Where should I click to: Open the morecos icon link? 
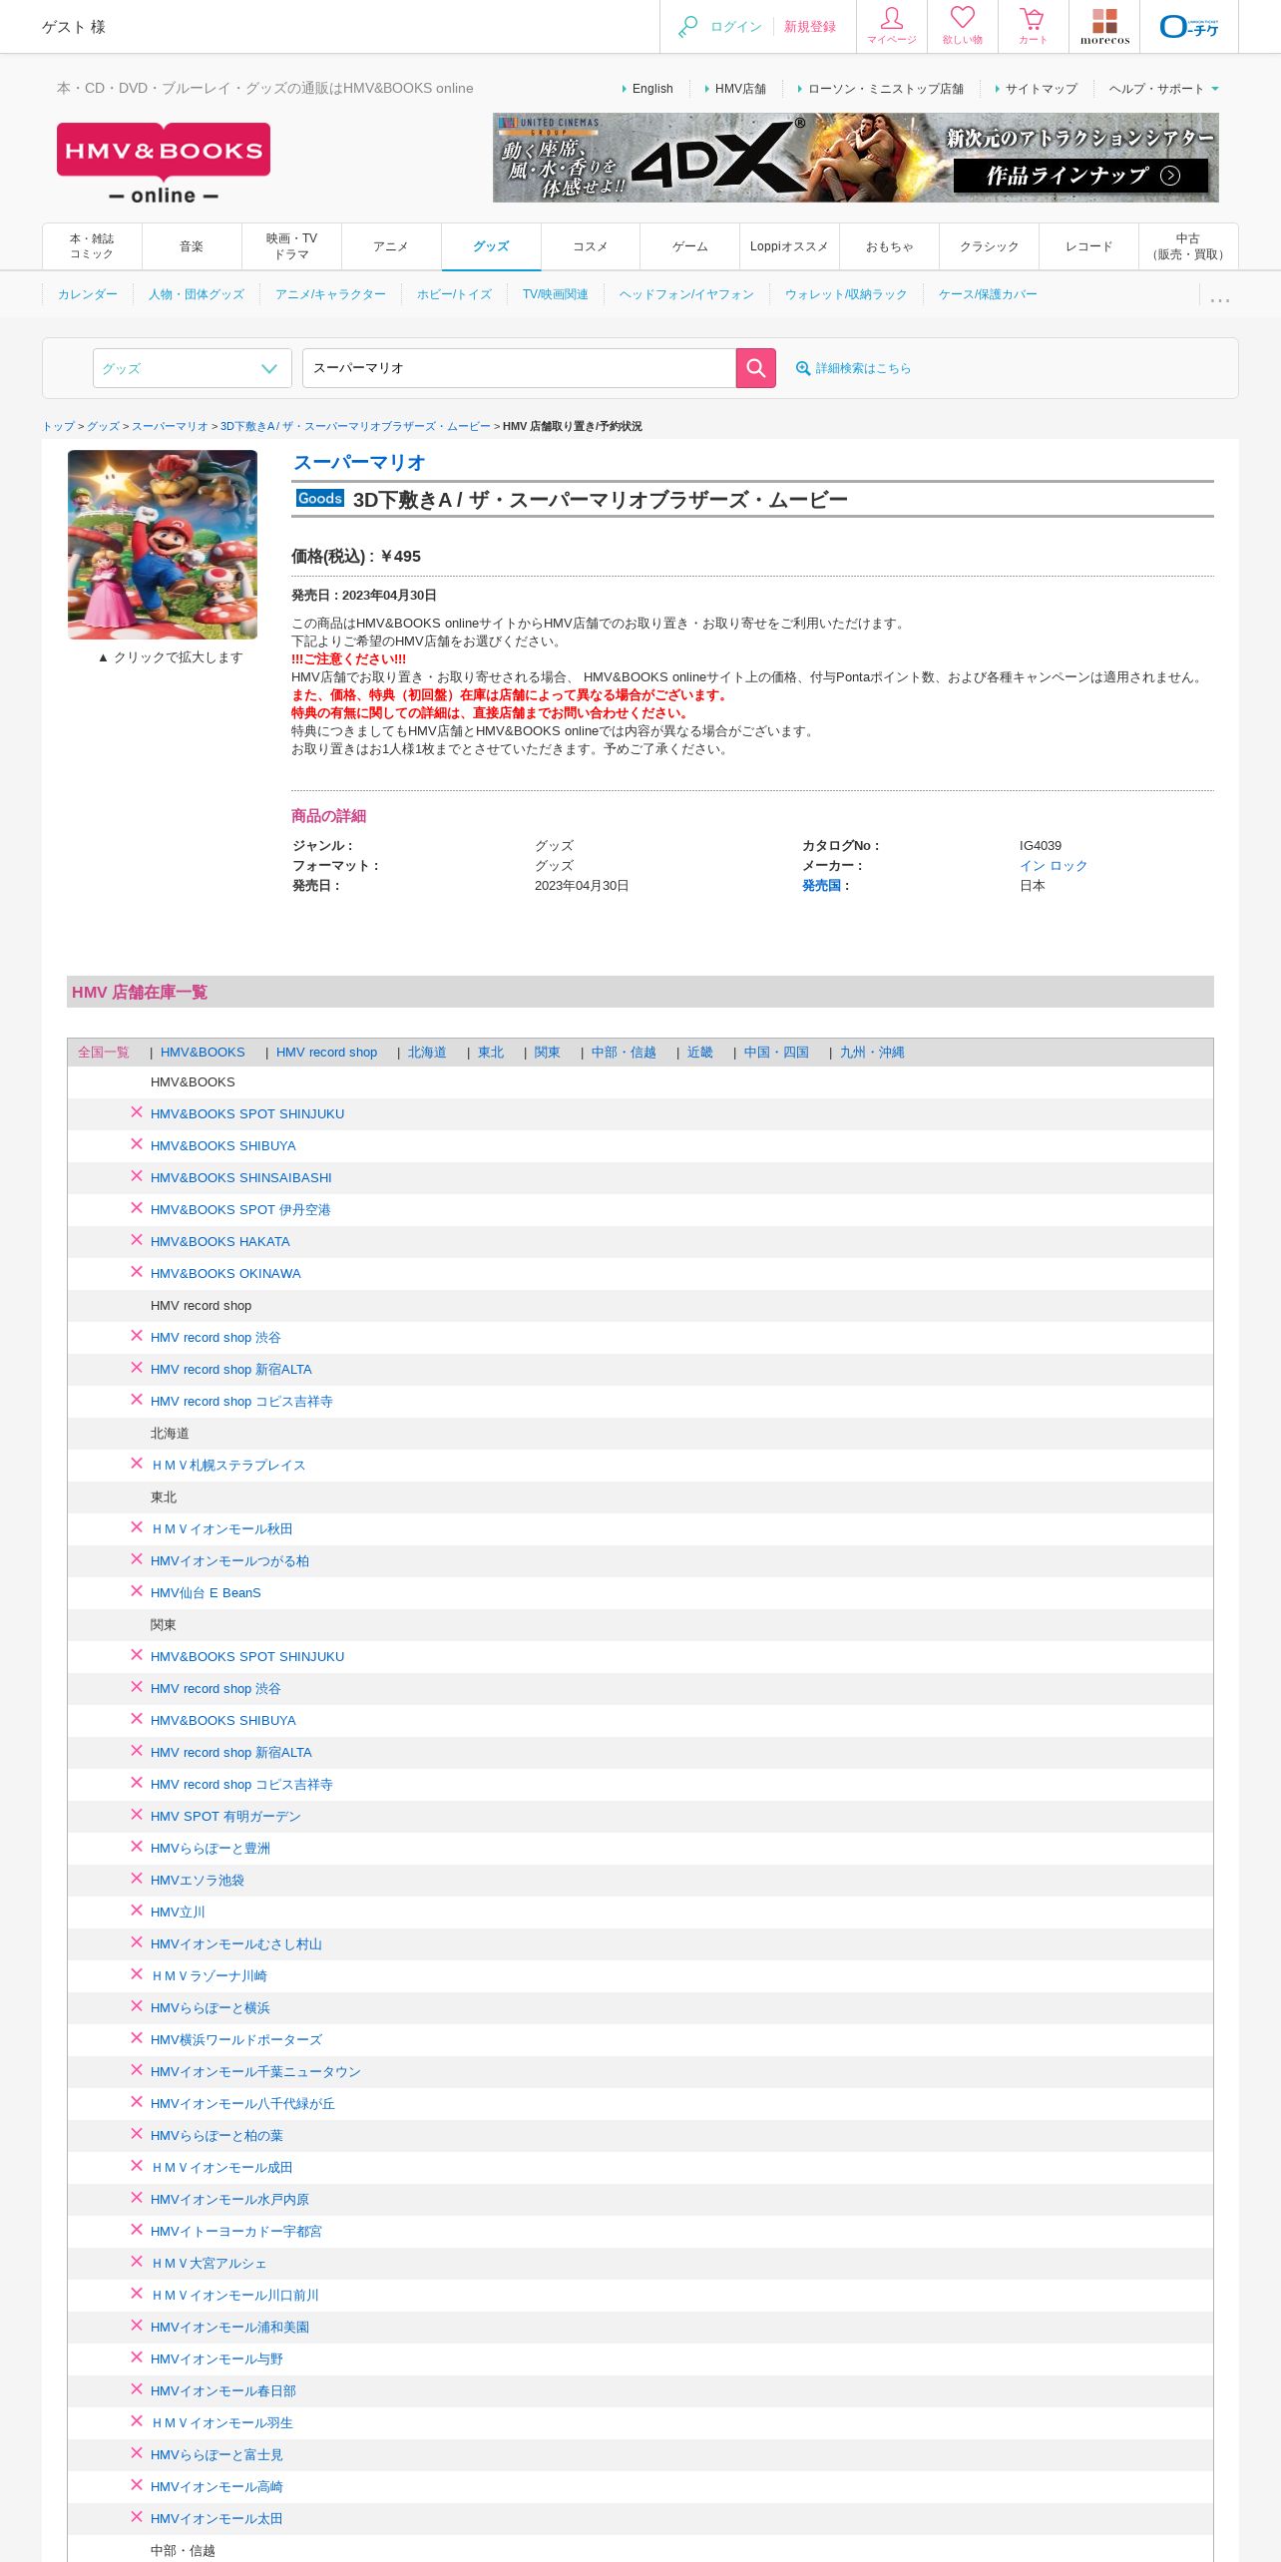pos(1104,26)
